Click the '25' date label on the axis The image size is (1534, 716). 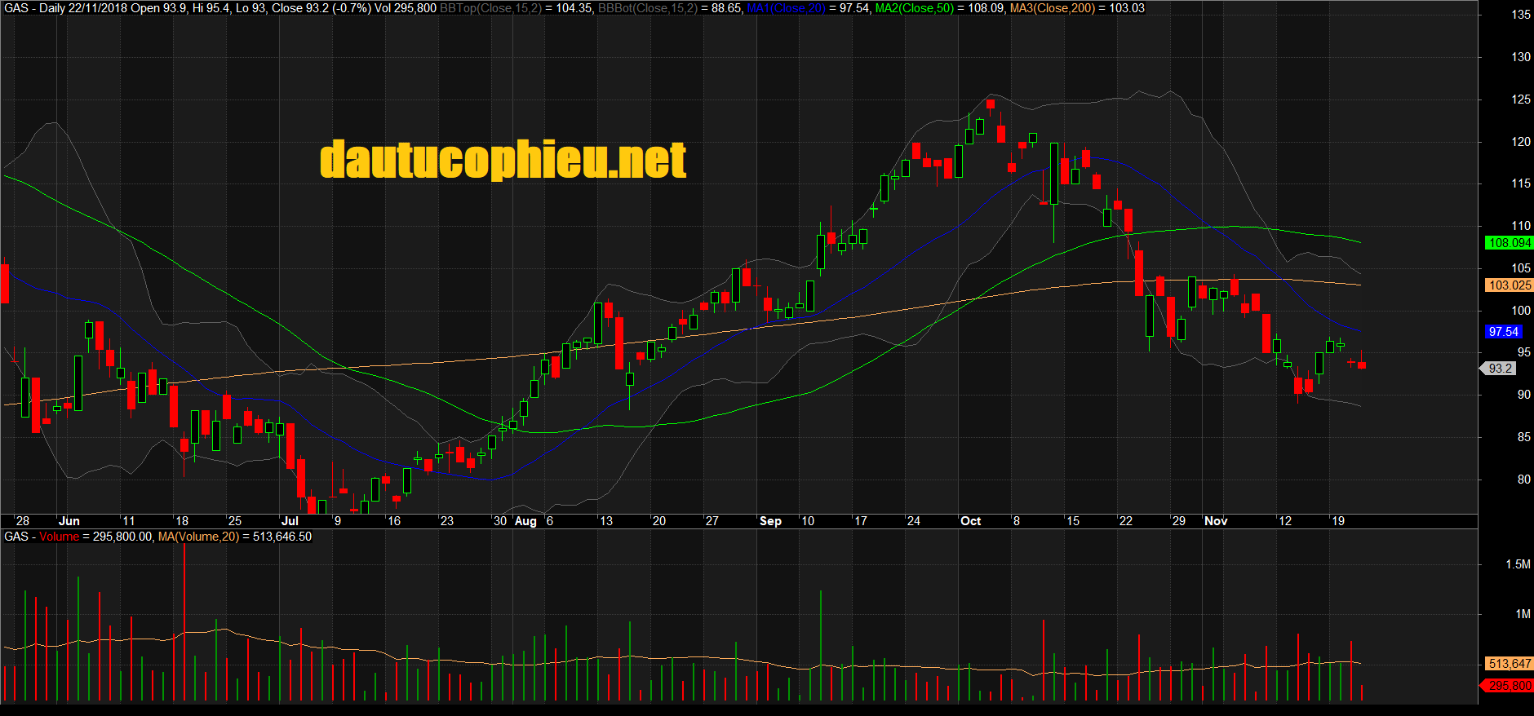235,521
